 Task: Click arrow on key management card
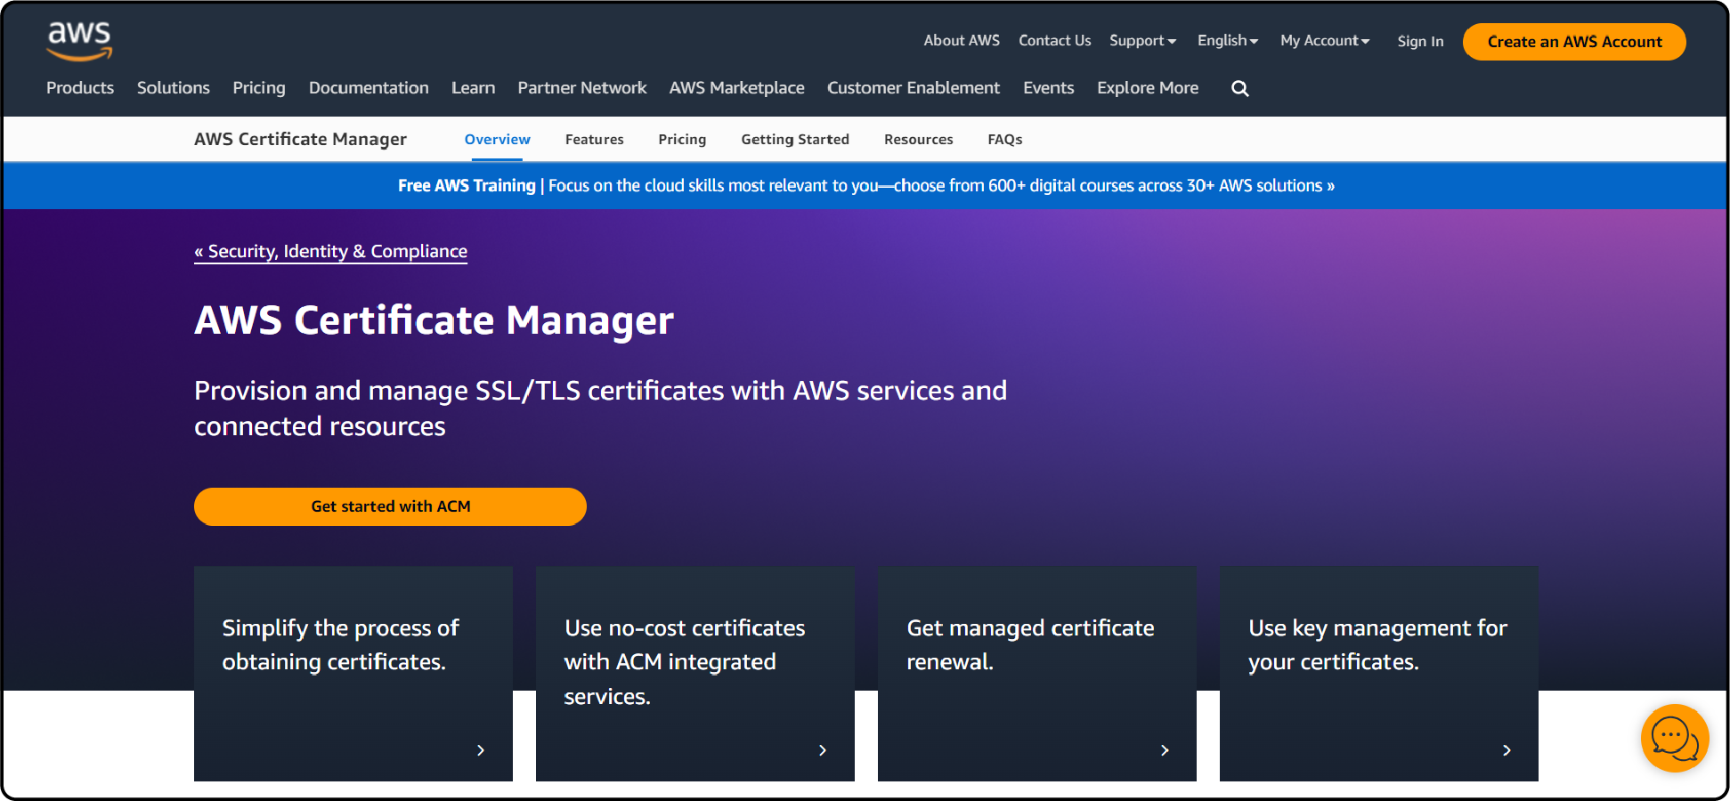[x=1507, y=750]
